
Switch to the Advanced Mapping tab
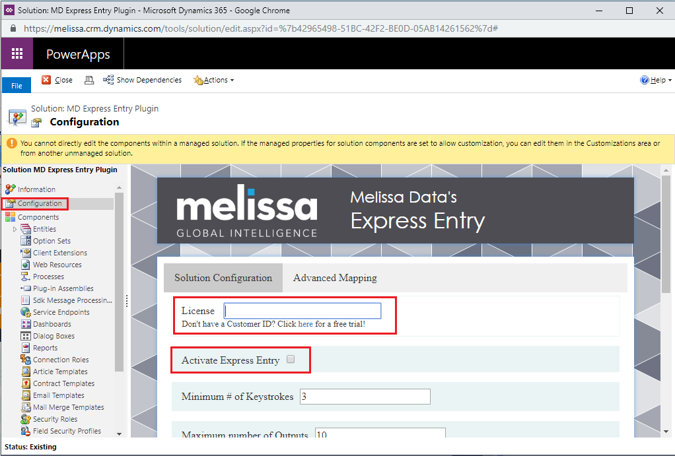[x=335, y=278]
